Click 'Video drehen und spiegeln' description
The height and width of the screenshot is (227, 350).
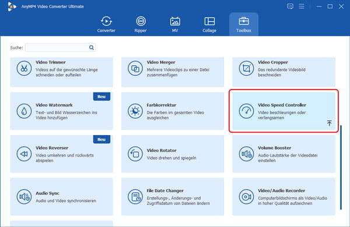click(171, 158)
